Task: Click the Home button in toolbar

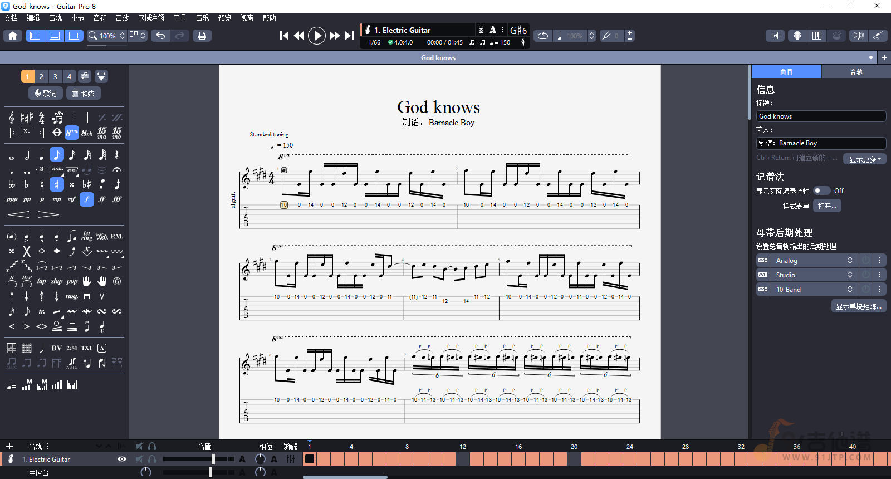Action: pos(13,36)
